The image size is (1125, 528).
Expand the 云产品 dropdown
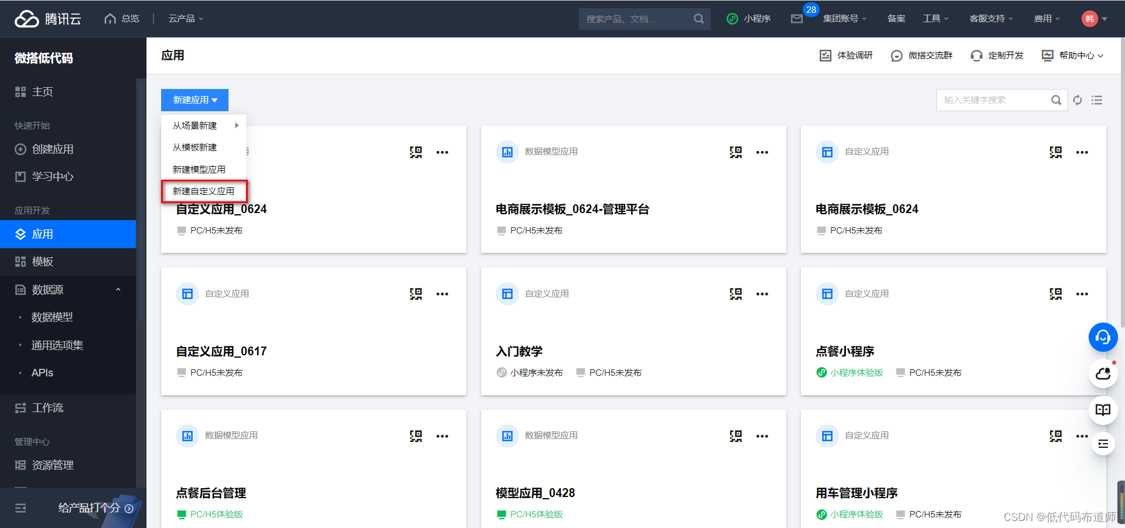tap(186, 19)
